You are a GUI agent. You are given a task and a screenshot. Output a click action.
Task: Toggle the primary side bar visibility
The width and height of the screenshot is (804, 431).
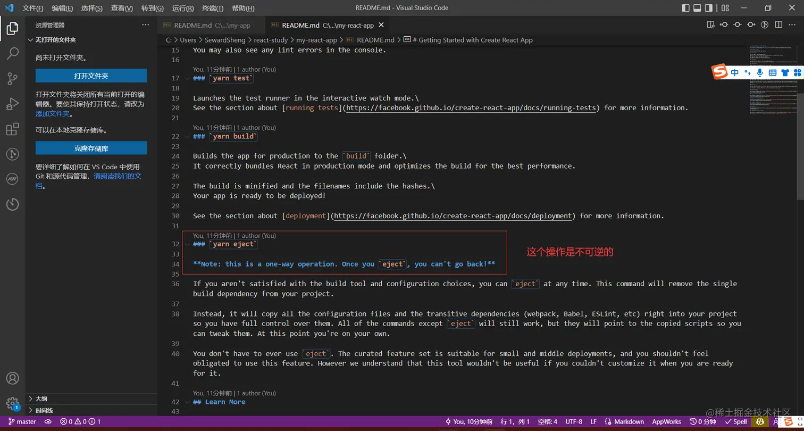pyautogui.click(x=685, y=8)
